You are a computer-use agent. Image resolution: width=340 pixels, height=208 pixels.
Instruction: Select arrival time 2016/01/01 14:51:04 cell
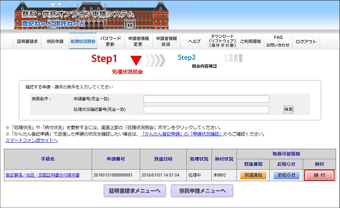point(163,175)
